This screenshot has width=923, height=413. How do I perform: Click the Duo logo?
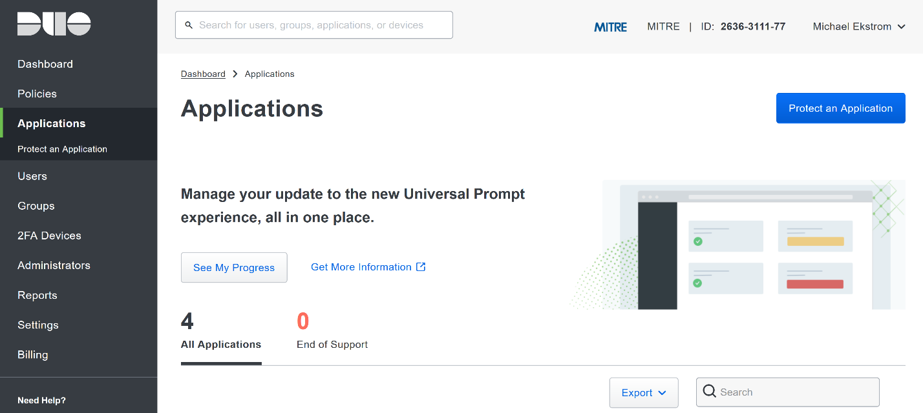[54, 24]
